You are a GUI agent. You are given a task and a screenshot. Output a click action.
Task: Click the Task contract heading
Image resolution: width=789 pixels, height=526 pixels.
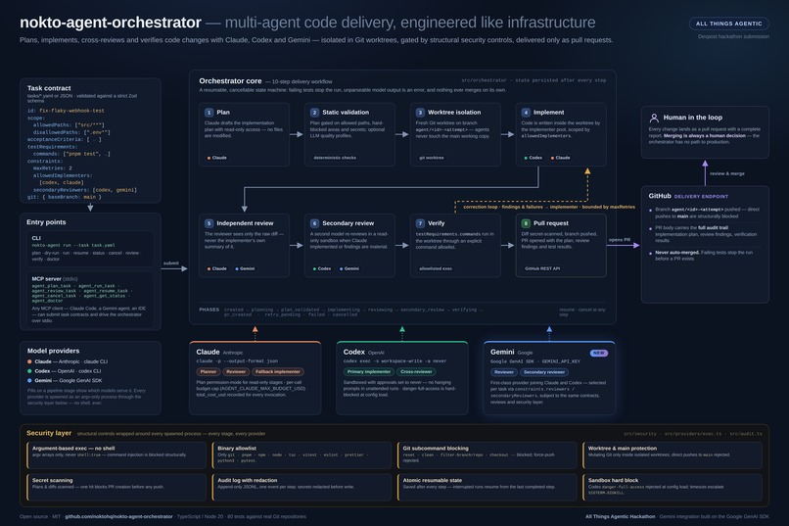(x=49, y=88)
